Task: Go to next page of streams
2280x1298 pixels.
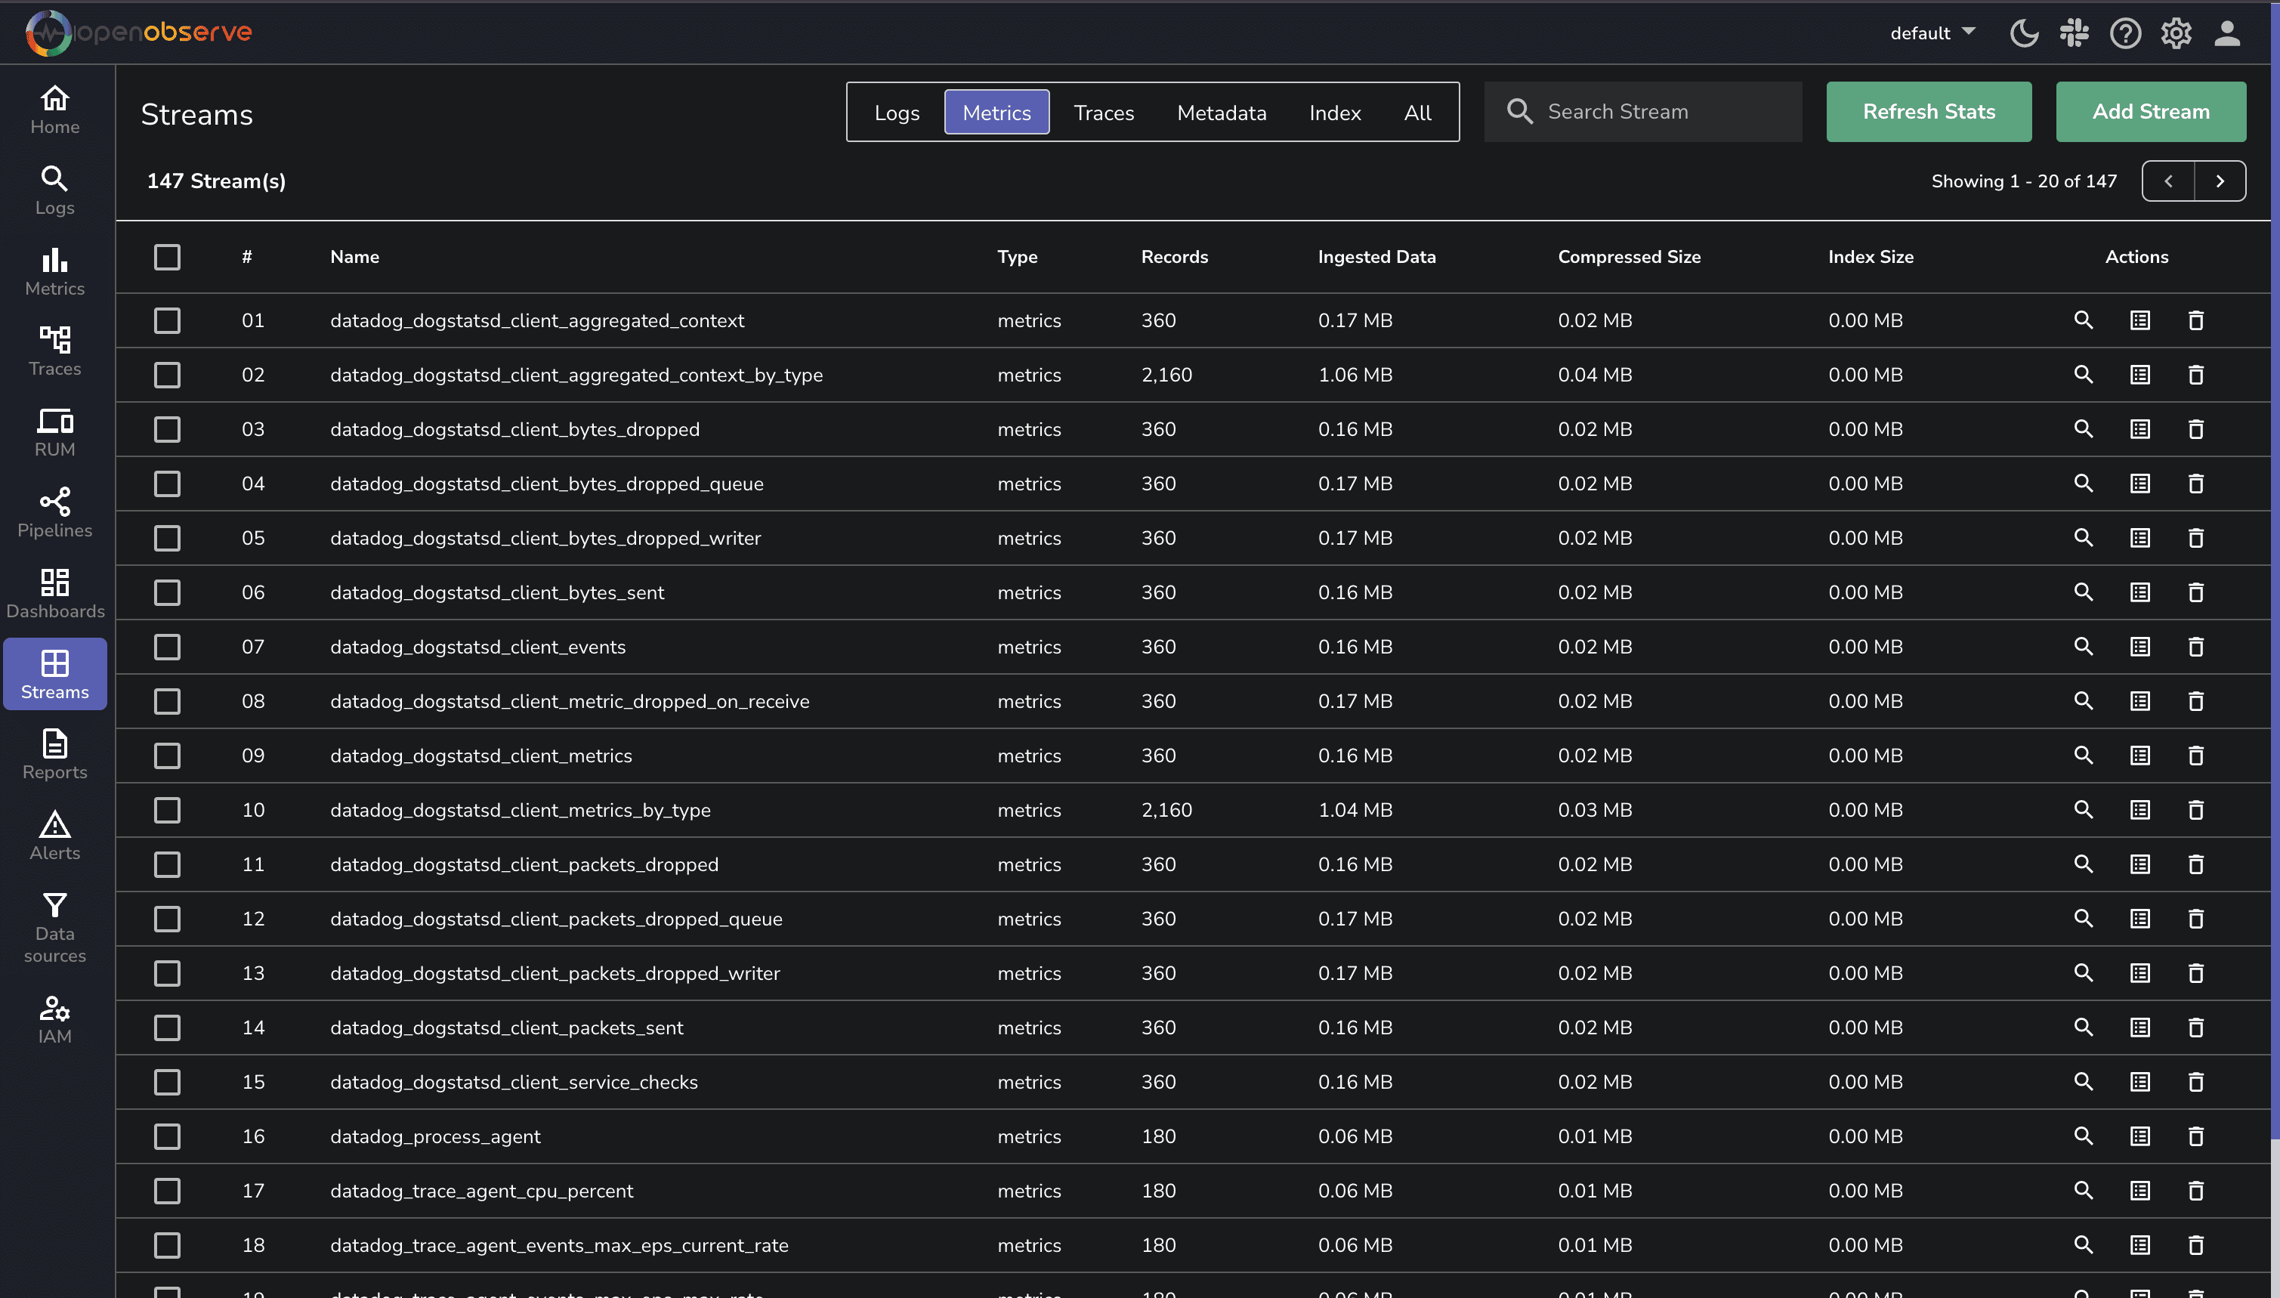Action: tap(2220, 181)
